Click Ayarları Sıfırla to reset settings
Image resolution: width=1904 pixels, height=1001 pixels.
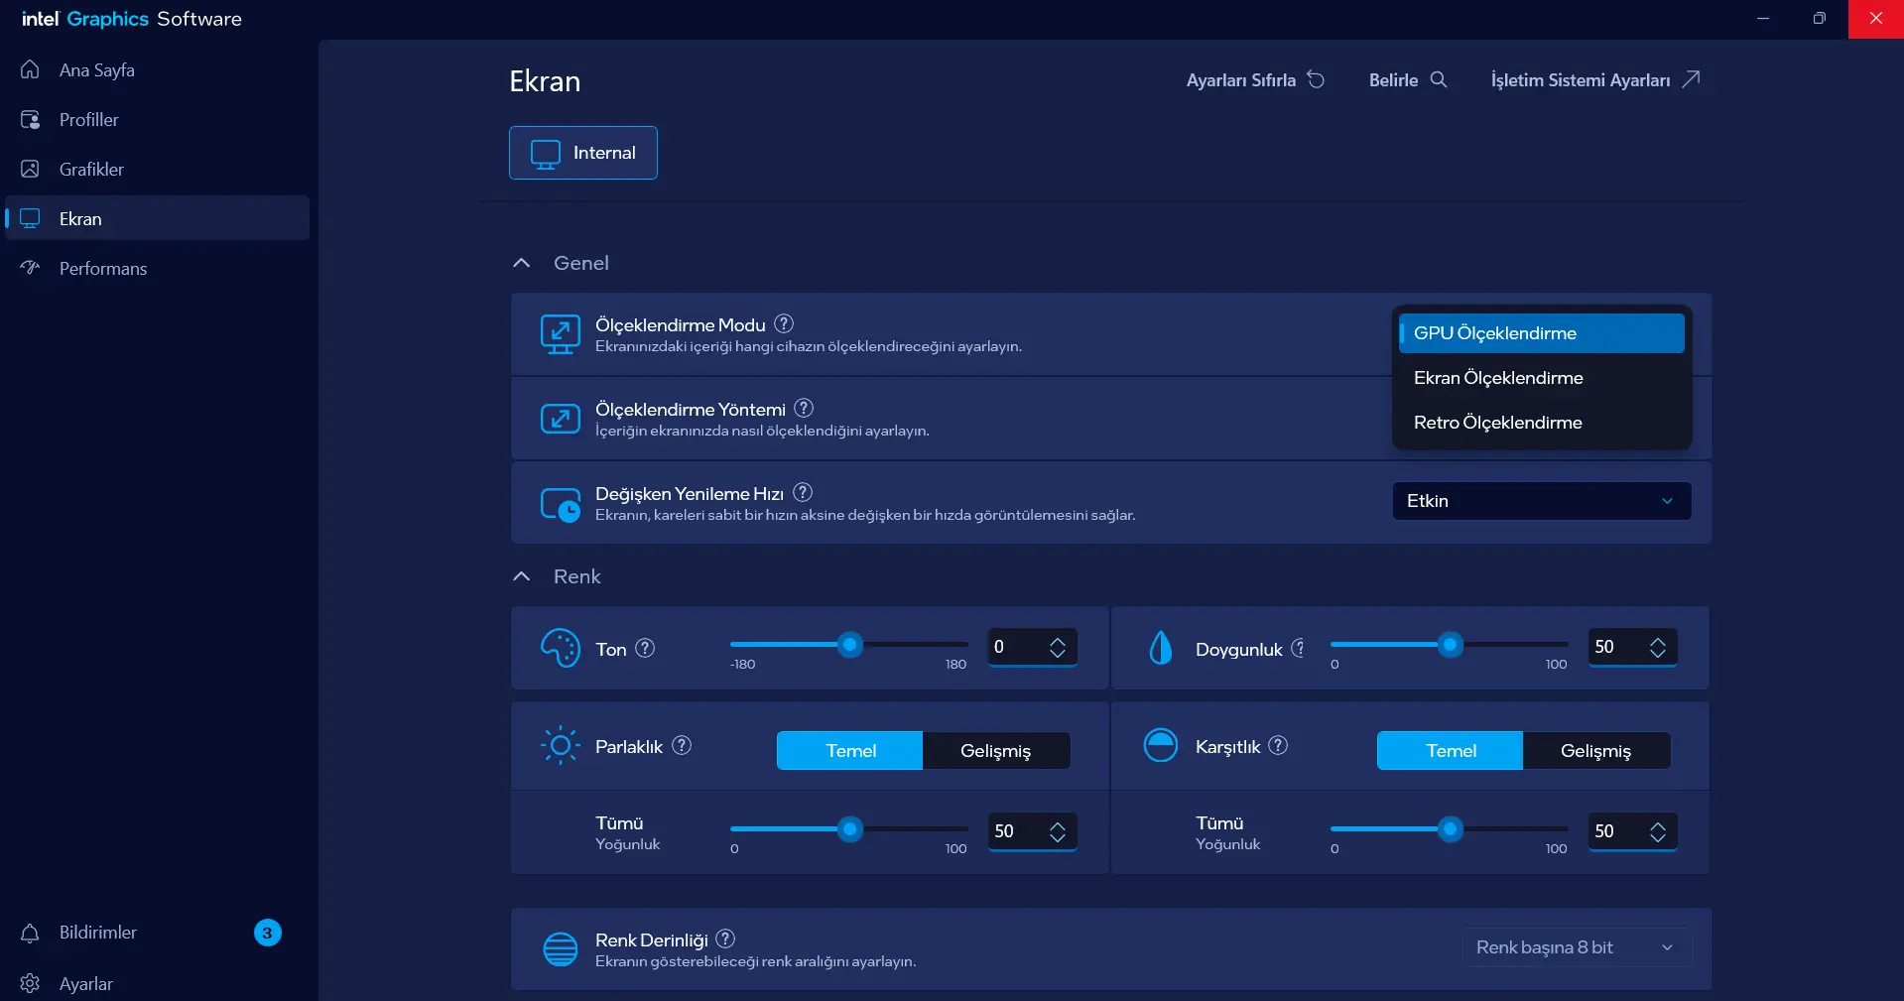(1255, 79)
